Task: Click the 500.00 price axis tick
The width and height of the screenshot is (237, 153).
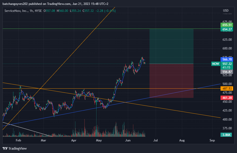Action: pos(227,84)
